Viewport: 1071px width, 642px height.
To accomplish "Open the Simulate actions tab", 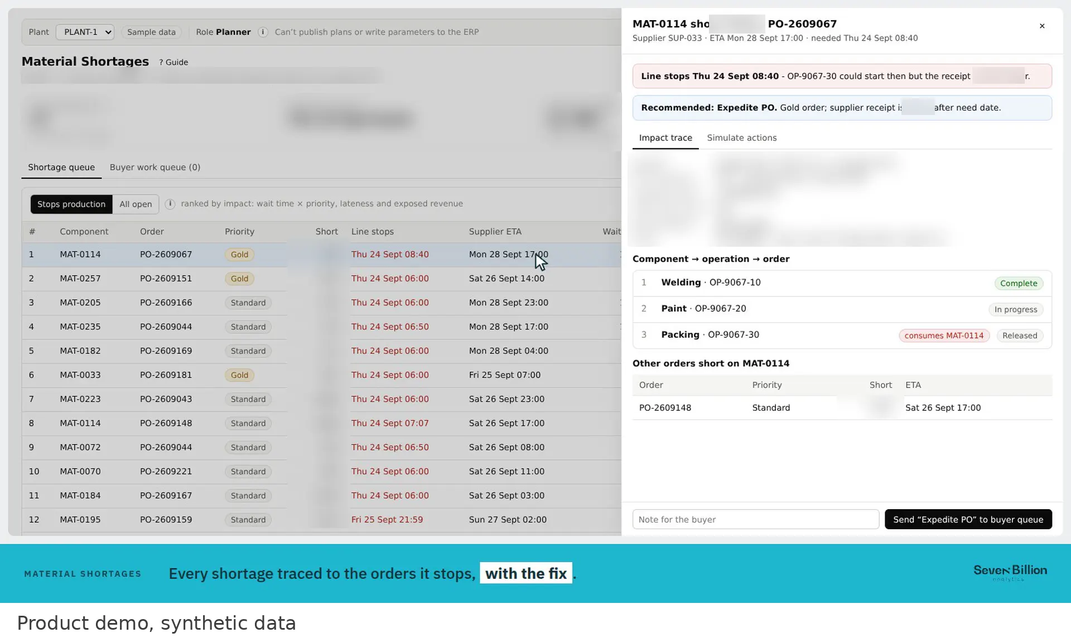I will [x=741, y=137].
